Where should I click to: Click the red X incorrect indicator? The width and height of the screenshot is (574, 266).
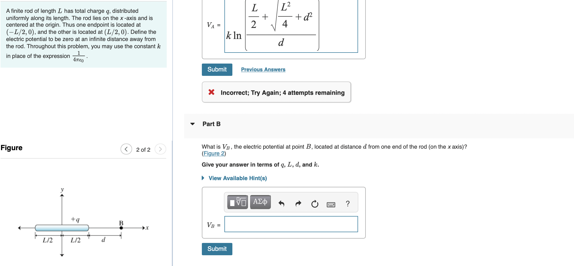[211, 92]
